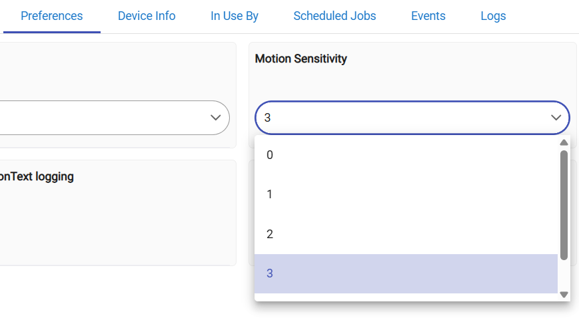Click the scroll-up arrow in options list
Image resolution: width=579 pixels, height=324 pixels.
coord(564,142)
